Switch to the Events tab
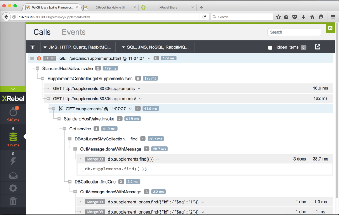The height and width of the screenshot is (215, 339). 73,32
